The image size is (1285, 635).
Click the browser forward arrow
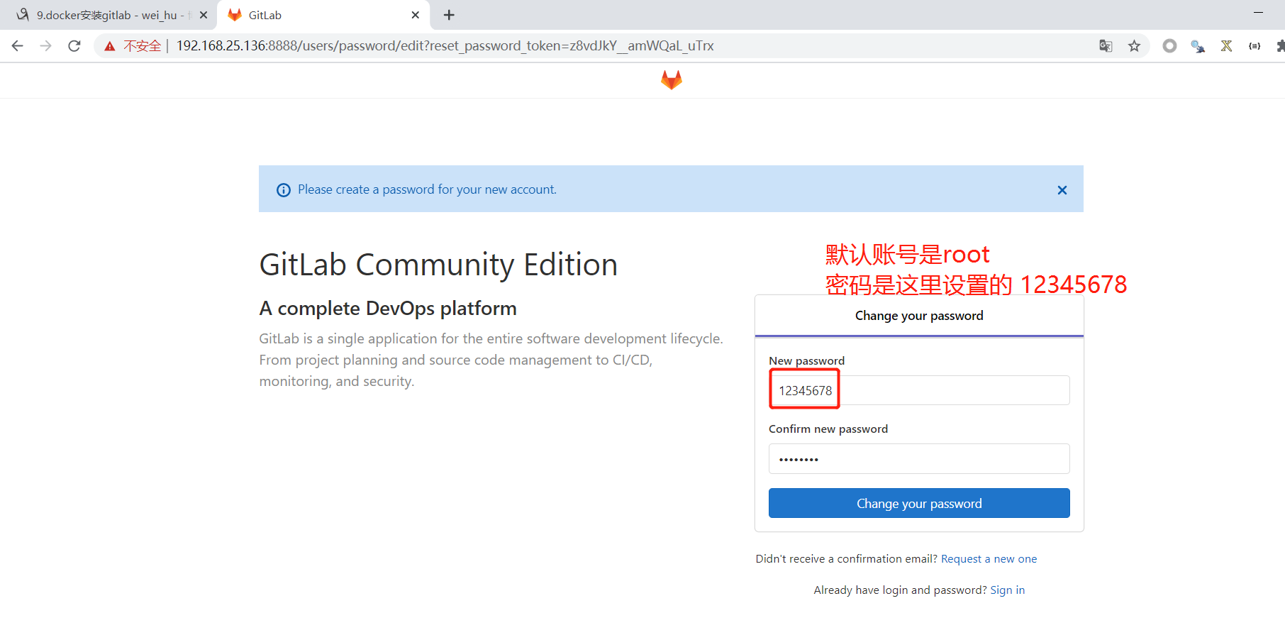[x=46, y=46]
